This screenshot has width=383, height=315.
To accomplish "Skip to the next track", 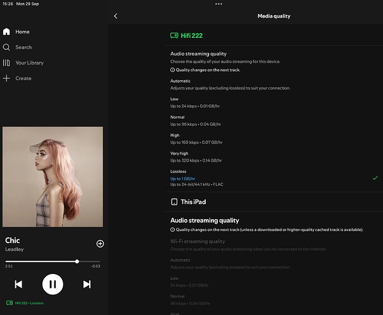I will 87,284.
